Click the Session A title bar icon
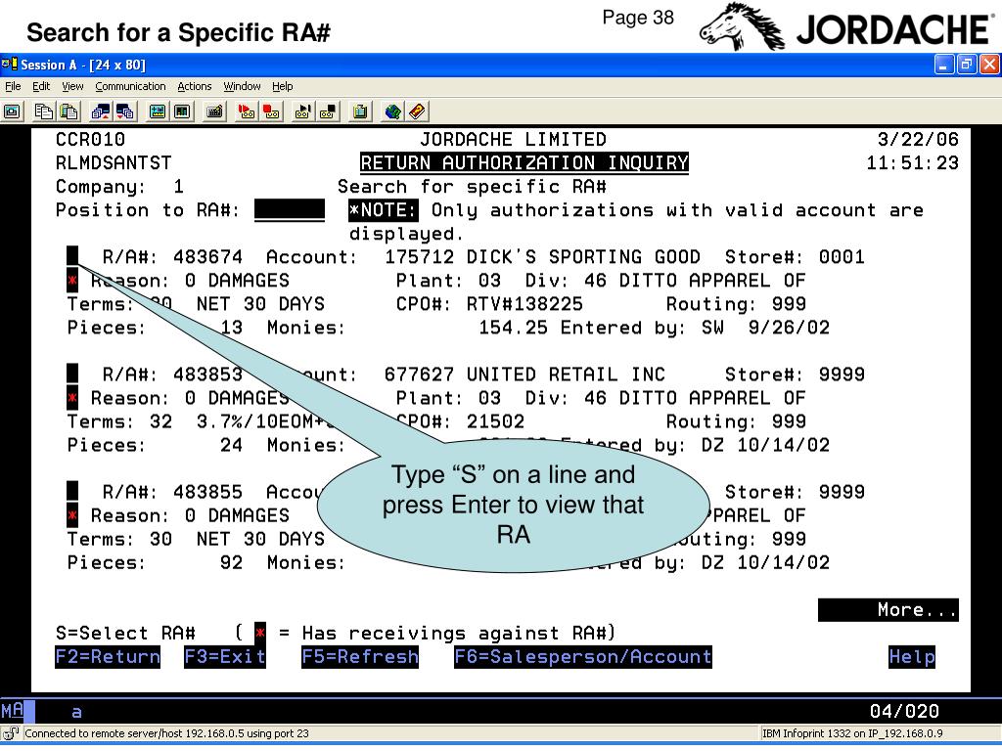Viewport: 1002px width, 751px height. pos(9,65)
